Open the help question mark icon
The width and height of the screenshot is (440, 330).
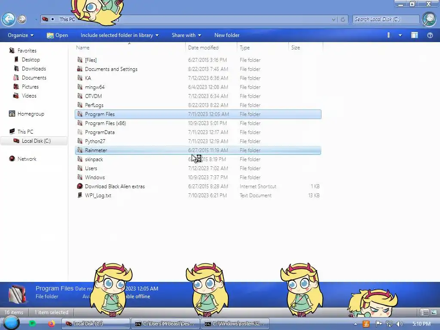(430, 35)
